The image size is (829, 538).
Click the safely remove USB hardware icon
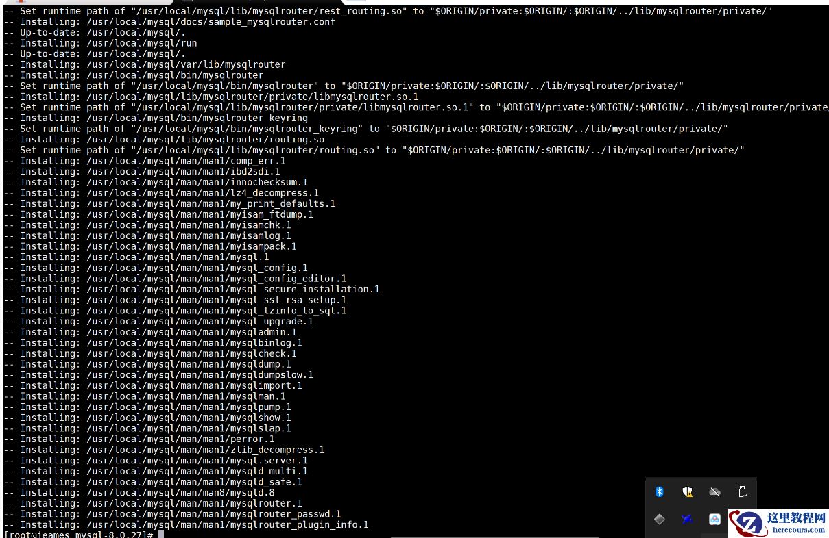(742, 491)
